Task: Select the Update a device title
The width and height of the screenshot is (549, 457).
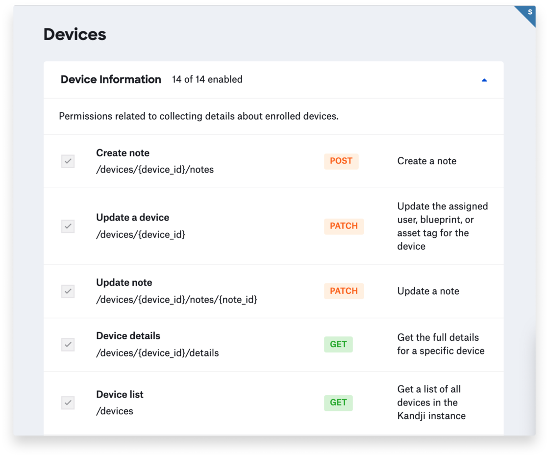Action: pos(132,218)
